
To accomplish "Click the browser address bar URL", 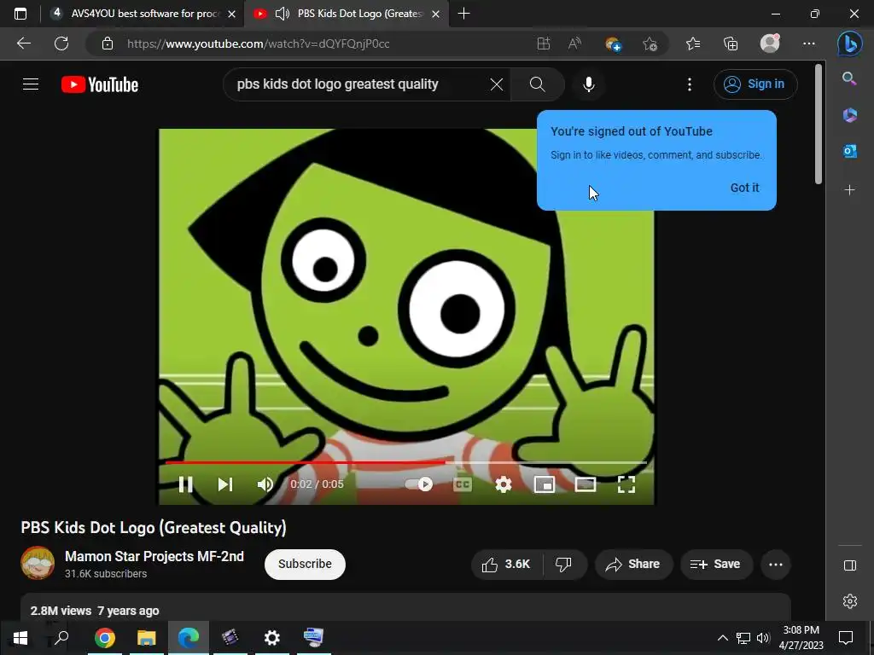I will pyautogui.click(x=258, y=43).
